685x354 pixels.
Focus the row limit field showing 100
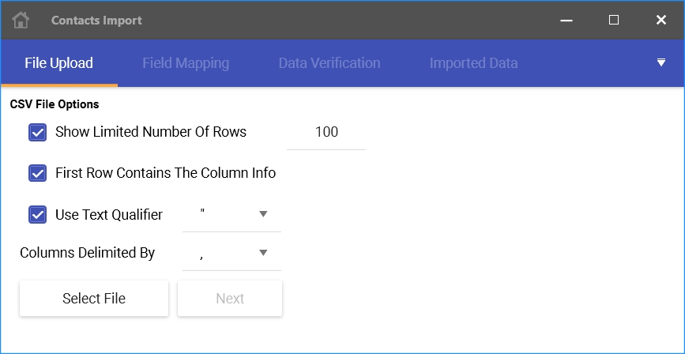click(x=326, y=133)
